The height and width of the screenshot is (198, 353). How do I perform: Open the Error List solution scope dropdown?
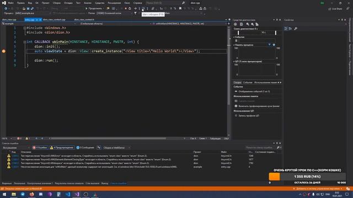(16, 147)
